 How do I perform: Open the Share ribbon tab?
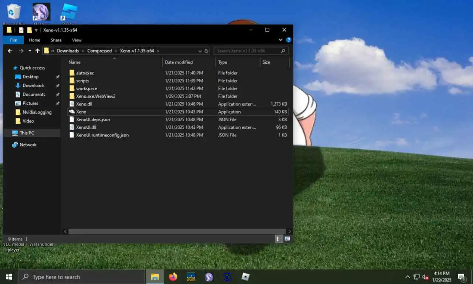56,40
